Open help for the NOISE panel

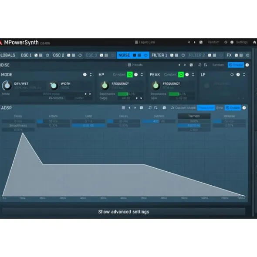(247, 65)
